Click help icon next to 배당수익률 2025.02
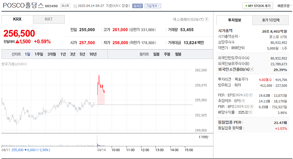The width and height of the screenshot is (293, 159). [x=251, y=112]
